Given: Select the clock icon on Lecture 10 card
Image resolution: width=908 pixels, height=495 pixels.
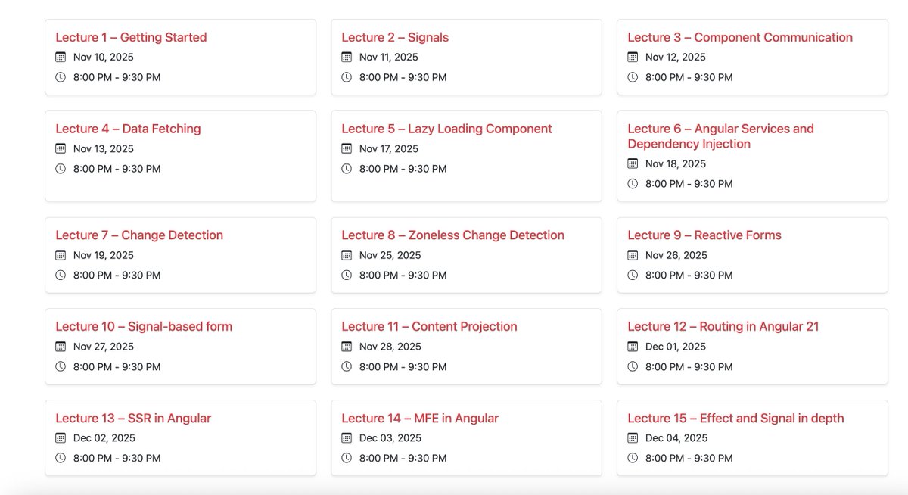Looking at the screenshot, I should pyautogui.click(x=61, y=366).
